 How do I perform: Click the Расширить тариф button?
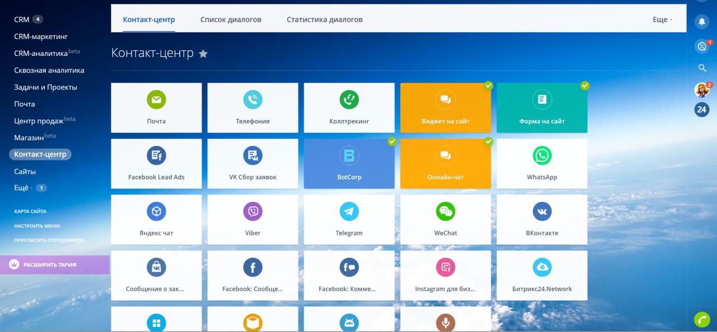[49, 264]
